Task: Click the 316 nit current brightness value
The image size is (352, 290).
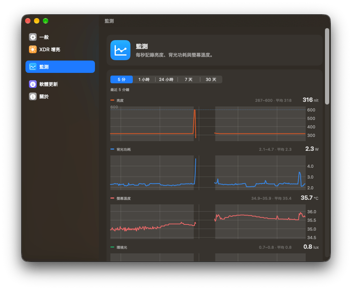Action: pyautogui.click(x=310, y=100)
